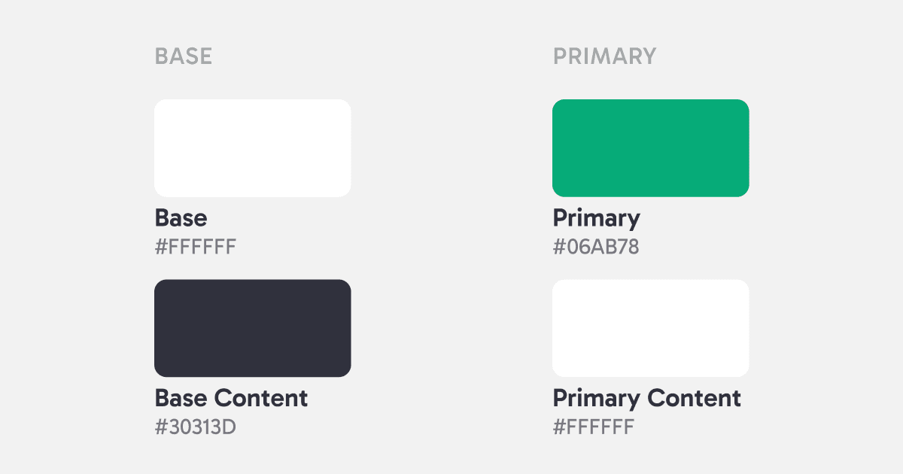Click the "Primary Content" label
This screenshot has height=474, width=903.
646,398
